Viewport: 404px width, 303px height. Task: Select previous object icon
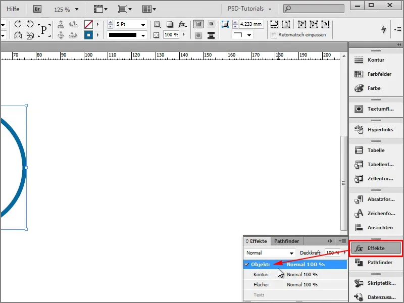(73, 24)
